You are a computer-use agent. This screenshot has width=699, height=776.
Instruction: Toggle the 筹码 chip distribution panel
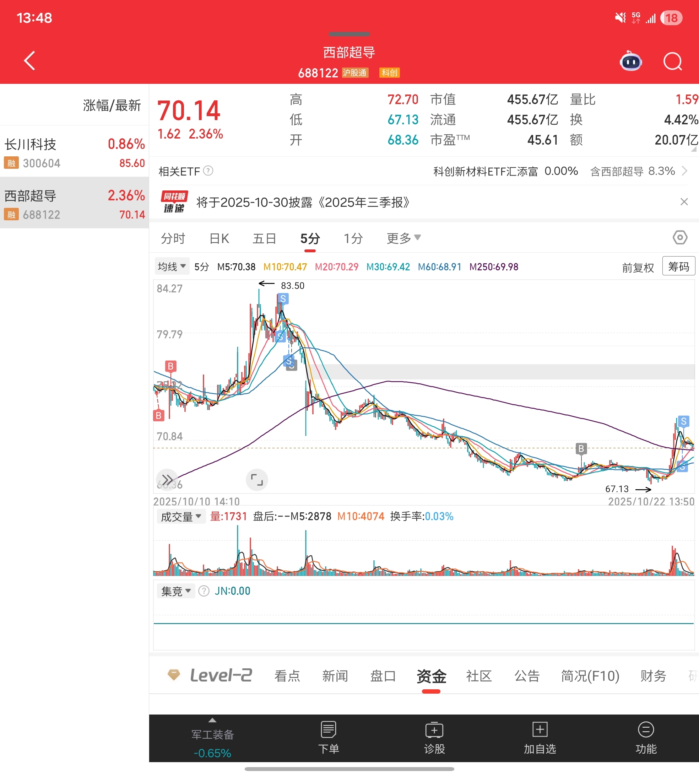678,266
